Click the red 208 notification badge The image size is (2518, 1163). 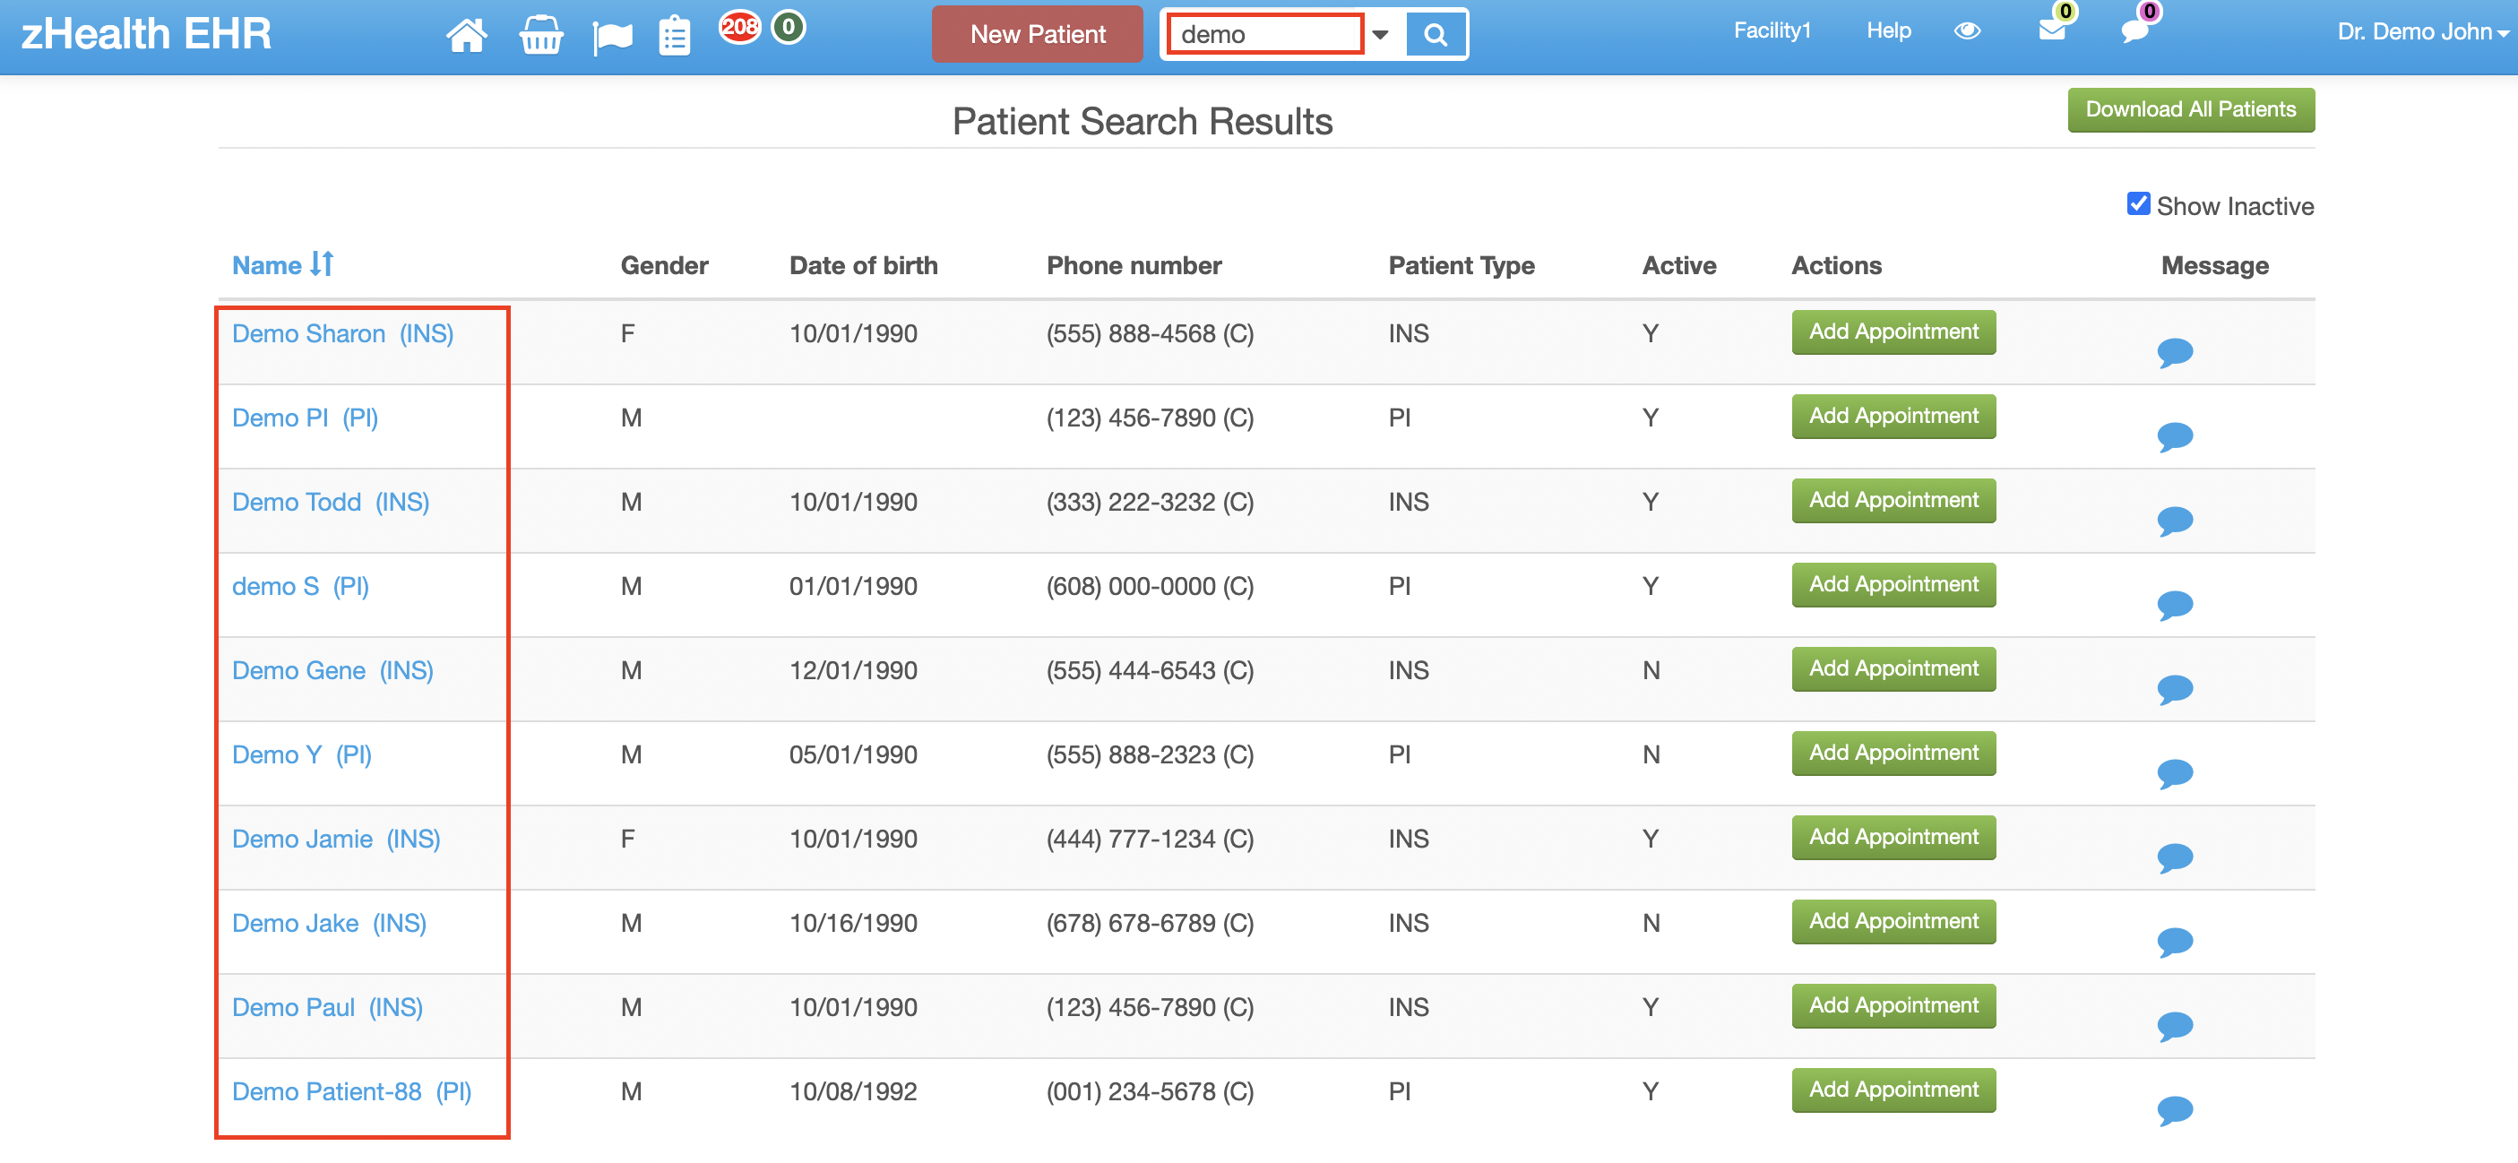pyautogui.click(x=740, y=26)
